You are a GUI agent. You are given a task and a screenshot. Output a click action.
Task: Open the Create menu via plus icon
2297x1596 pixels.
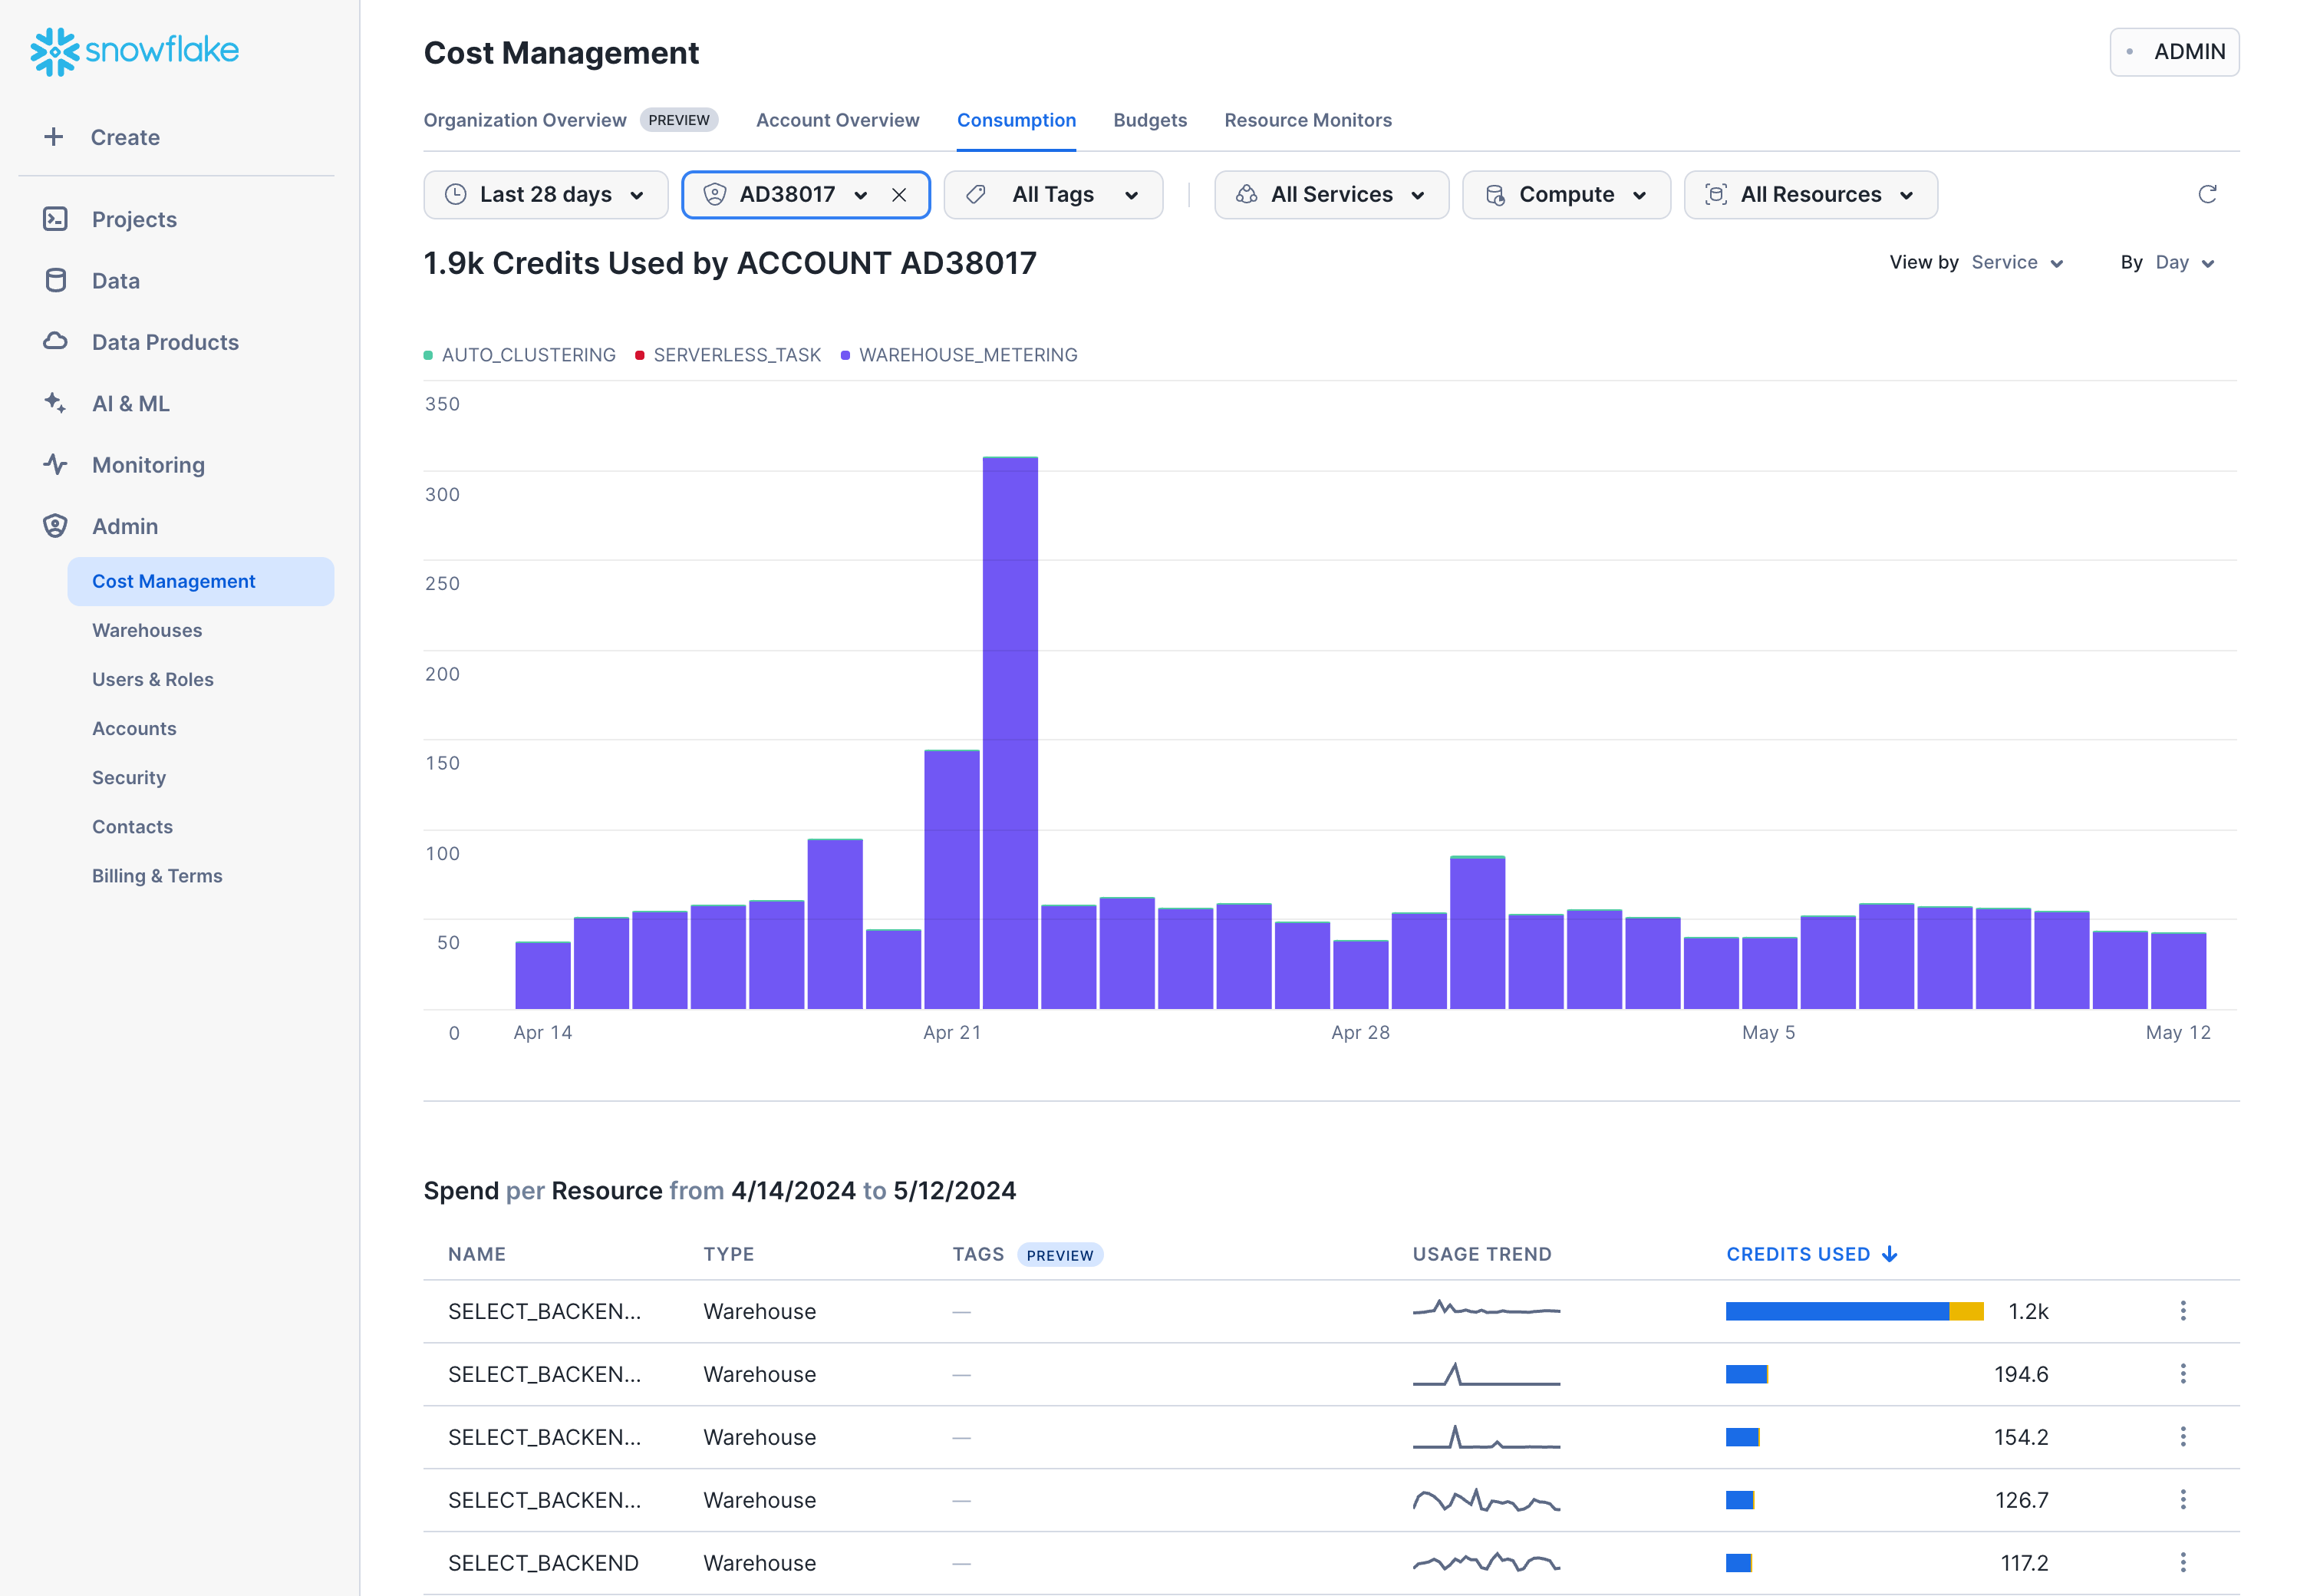click(x=53, y=136)
